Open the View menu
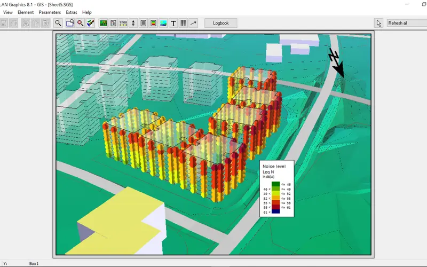Viewport: 427px width, 267px height. [8, 12]
